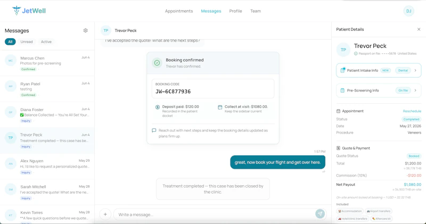Click the Booked quote status badge
Image resolution: width=426 pixels, height=224 pixels.
coord(414,156)
